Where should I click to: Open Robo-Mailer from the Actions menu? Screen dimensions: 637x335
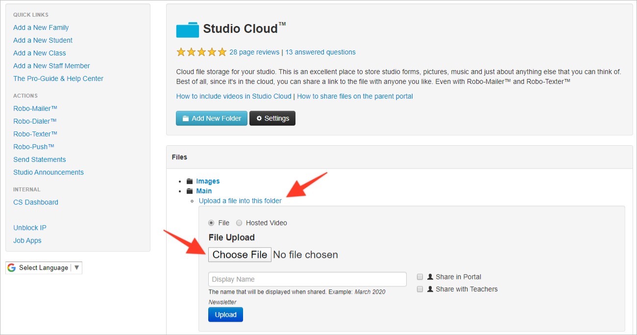pyautogui.click(x=35, y=108)
